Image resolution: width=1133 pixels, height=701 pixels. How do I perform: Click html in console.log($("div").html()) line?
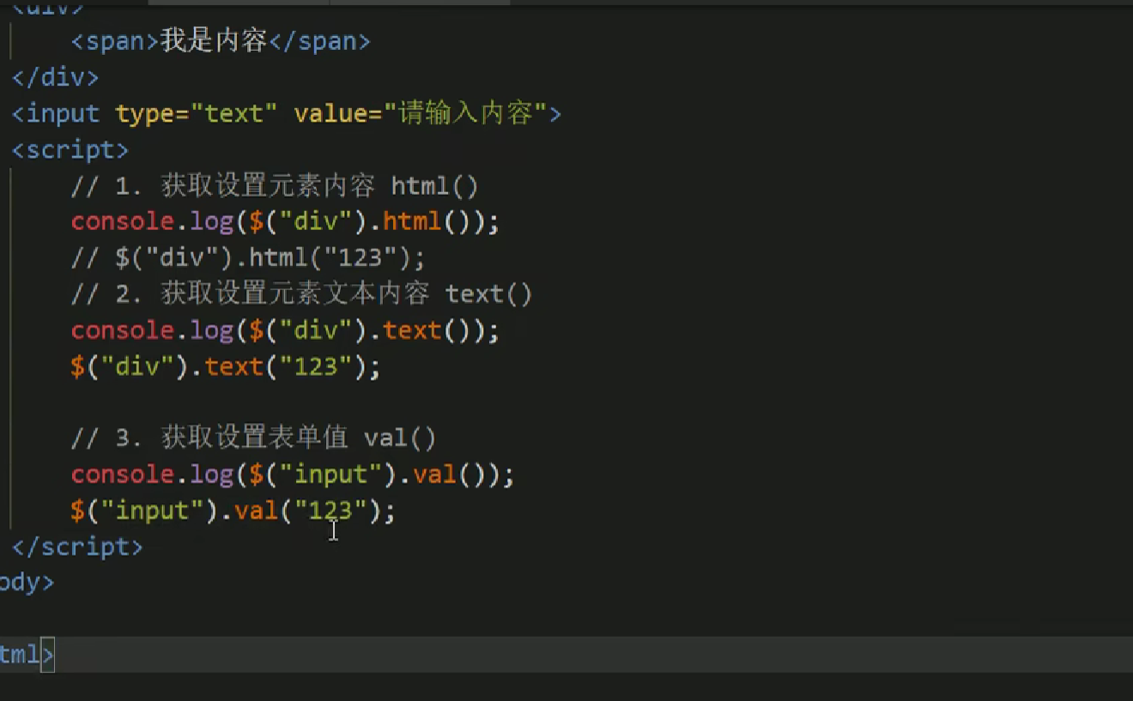click(412, 221)
